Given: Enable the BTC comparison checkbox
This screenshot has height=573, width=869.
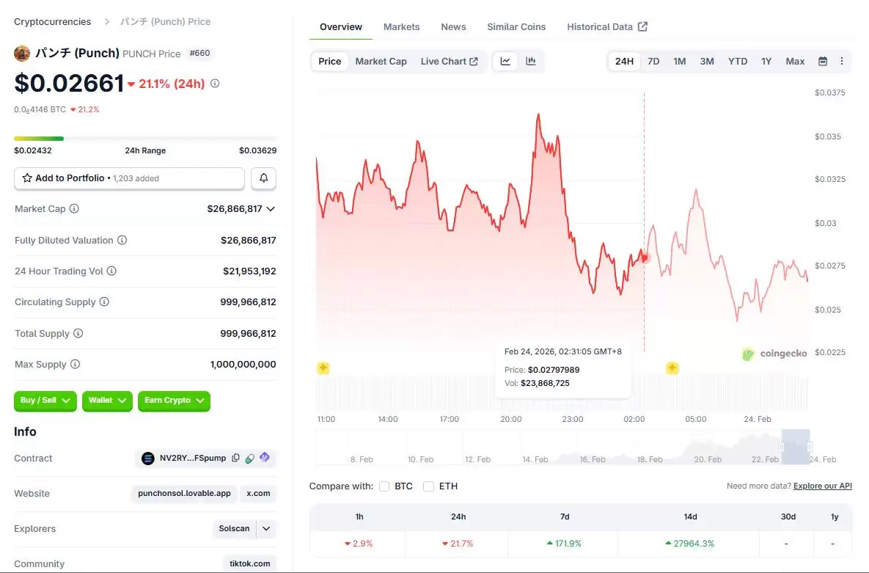Looking at the screenshot, I should 384,486.
